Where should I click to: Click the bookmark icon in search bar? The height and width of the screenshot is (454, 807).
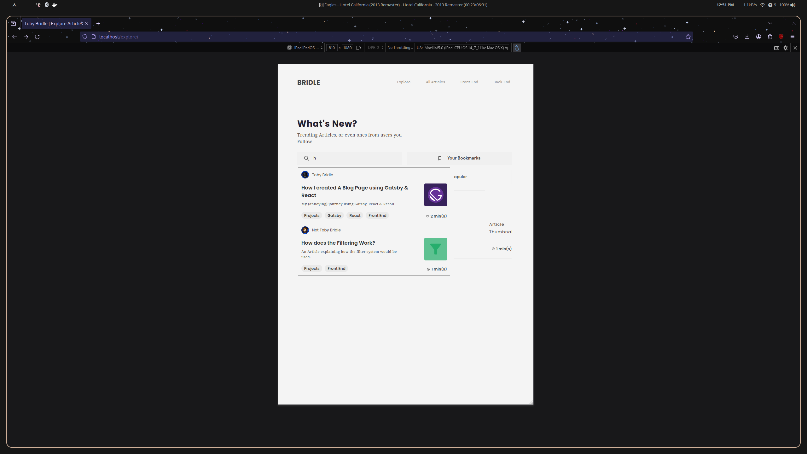[439, 158]
